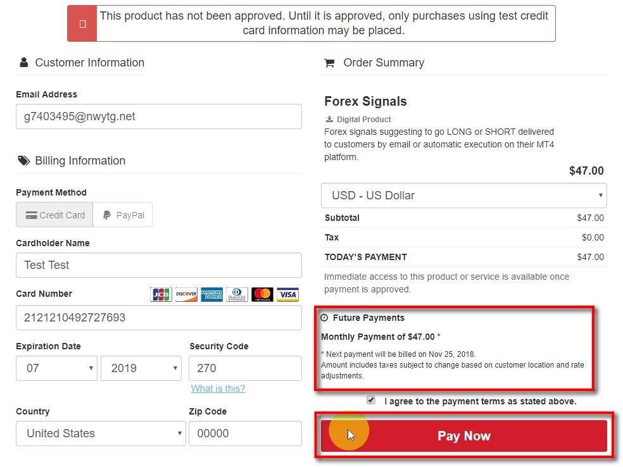The image size is (623, 467).
Task: Click the Customer Information person icon
Action: tap(23, 62)
